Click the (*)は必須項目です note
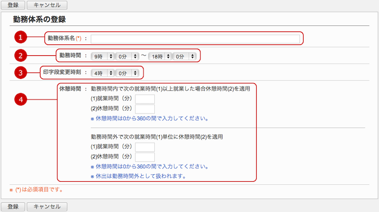The image size is (379, 212). [x=36, y=190]
